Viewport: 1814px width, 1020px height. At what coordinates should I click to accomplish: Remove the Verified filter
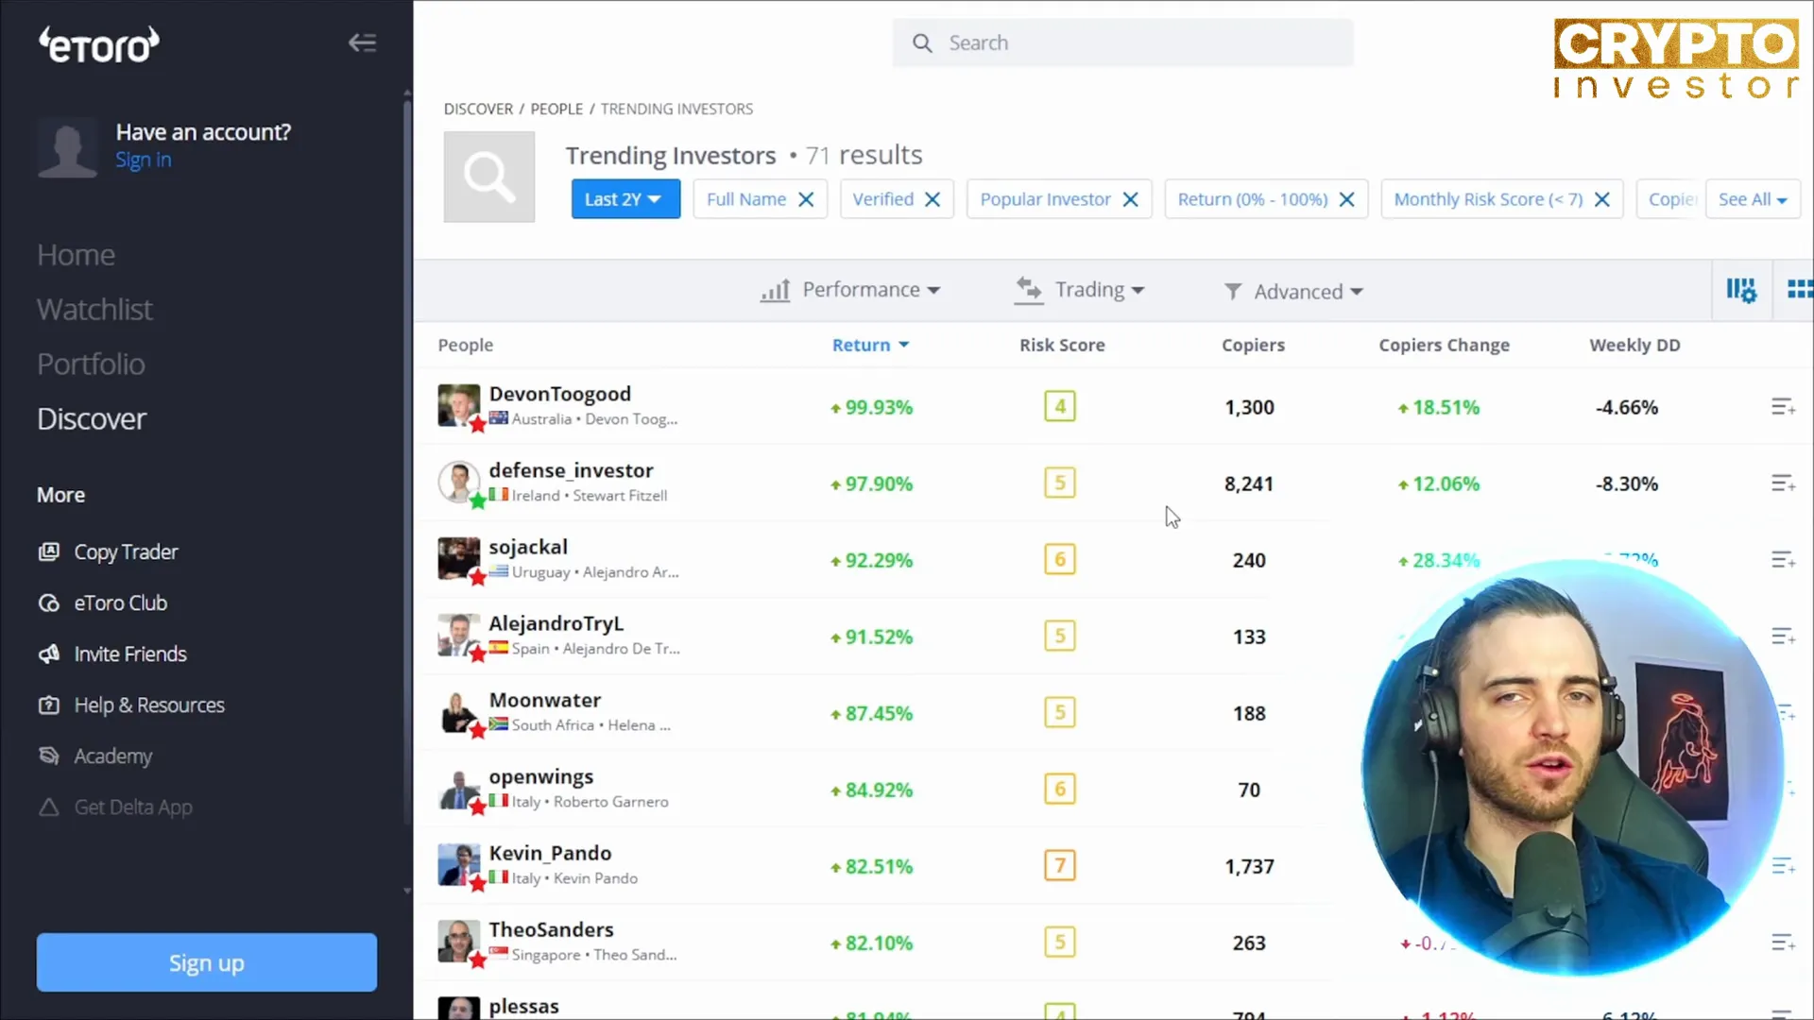tap(933, 199)
